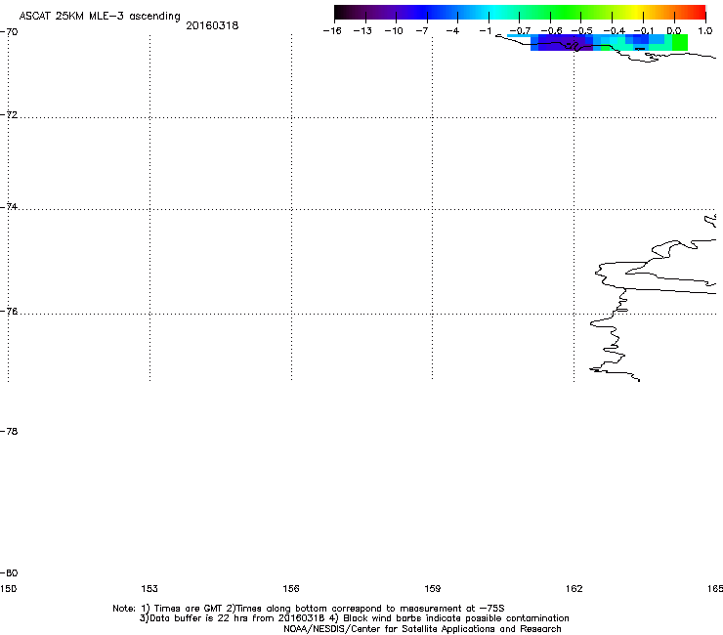The width and height of the screenshot is (723, 635).
Task: Click the longitude label 159
Action: [433, 588]
